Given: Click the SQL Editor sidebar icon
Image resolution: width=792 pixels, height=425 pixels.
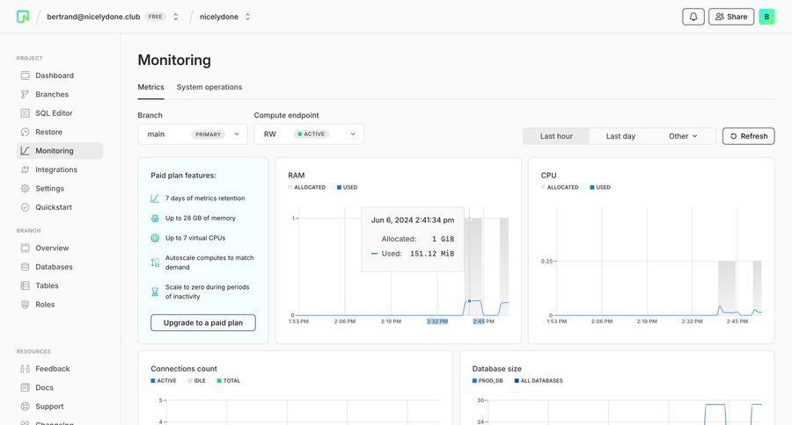Looking at the screenshot, I should 26,113.
